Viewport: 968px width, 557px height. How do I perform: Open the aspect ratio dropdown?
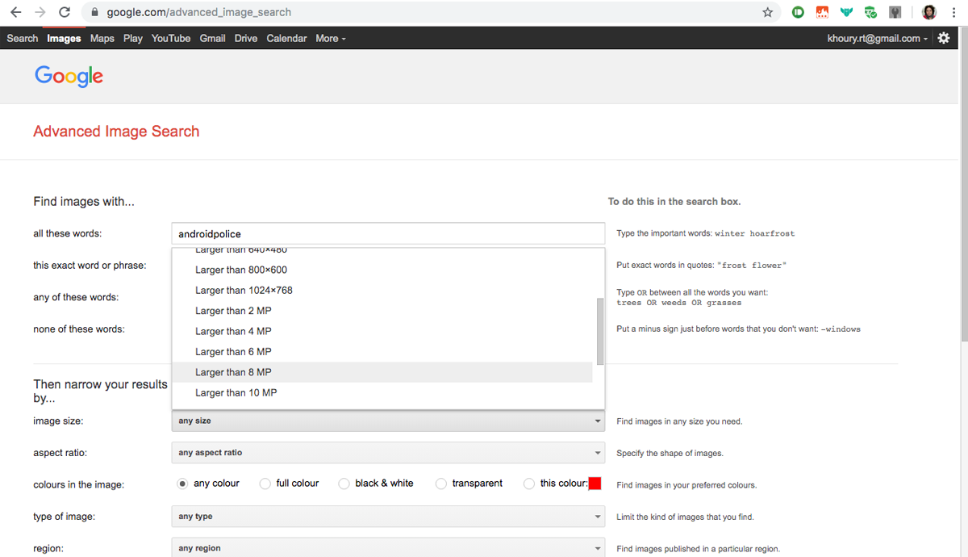pos(387,452)
